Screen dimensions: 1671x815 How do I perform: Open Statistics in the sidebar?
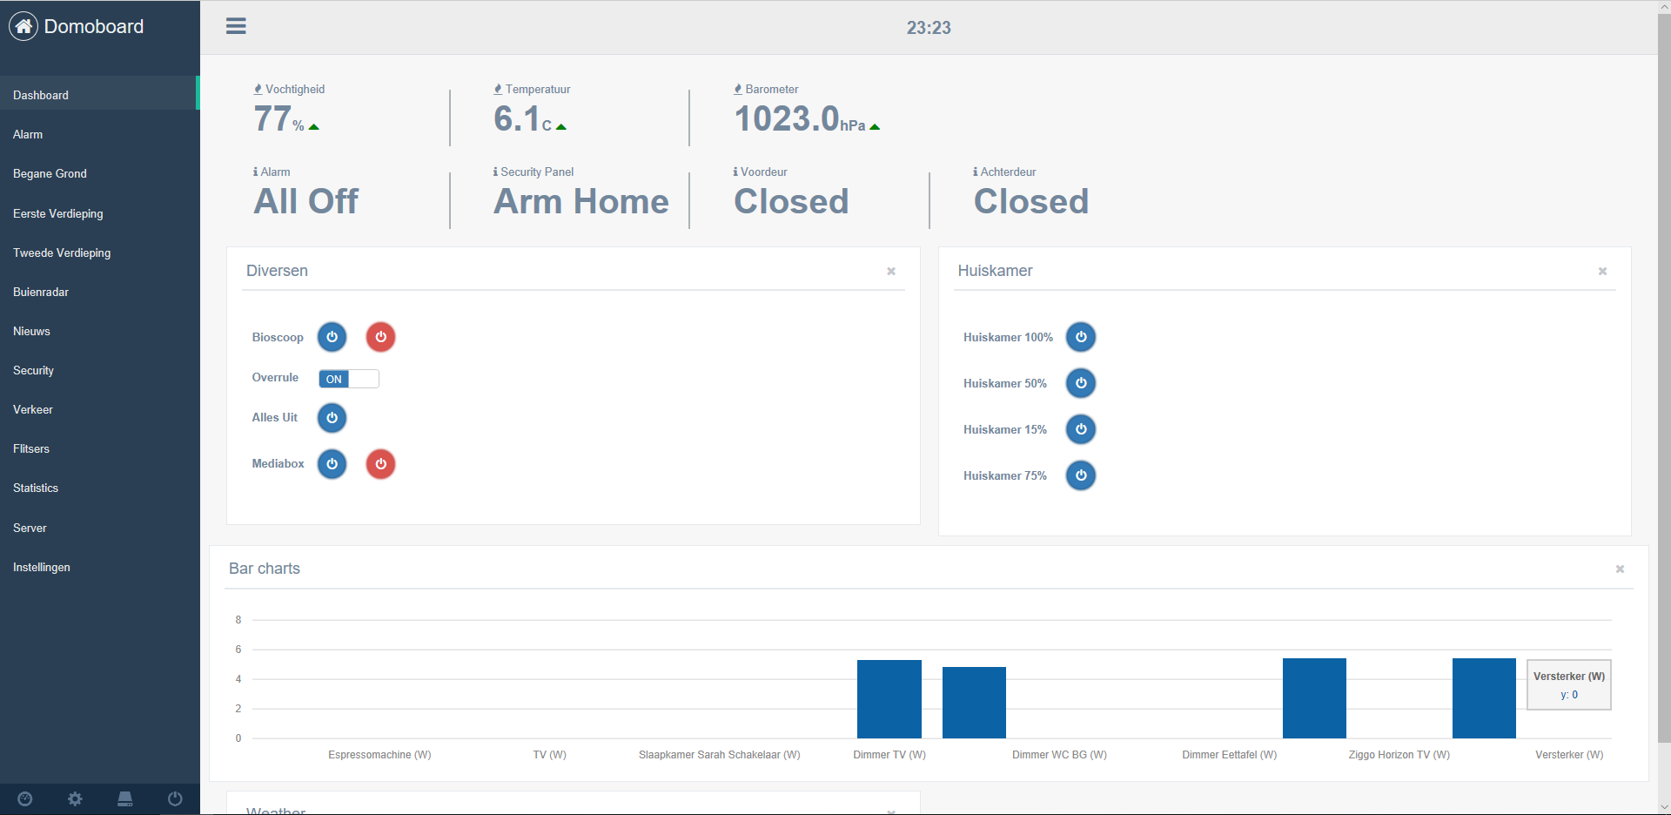click(x=100, y=488)
